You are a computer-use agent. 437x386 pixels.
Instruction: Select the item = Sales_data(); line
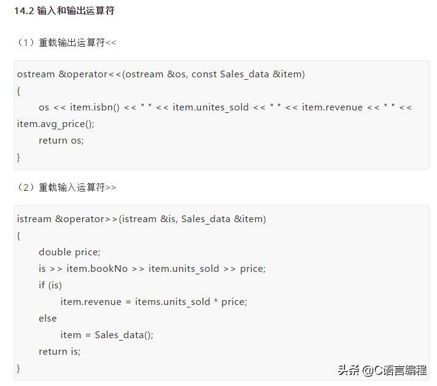[107, 335]
